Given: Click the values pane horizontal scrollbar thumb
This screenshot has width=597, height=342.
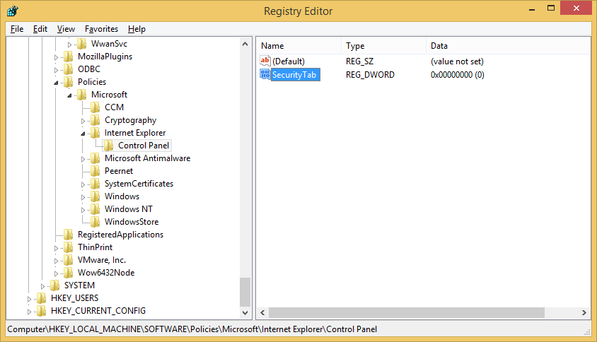Looking at the screenshot, I should click(407, 313).
